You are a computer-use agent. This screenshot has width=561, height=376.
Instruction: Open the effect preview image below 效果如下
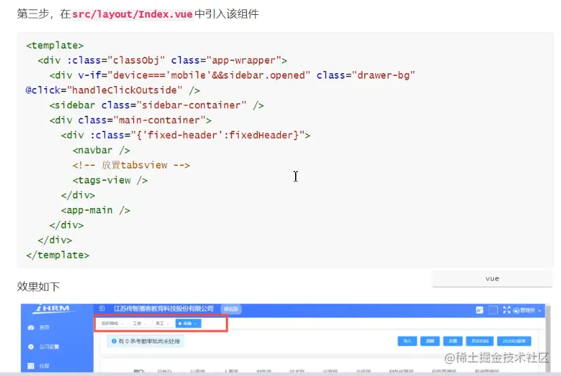pos(285,338)
